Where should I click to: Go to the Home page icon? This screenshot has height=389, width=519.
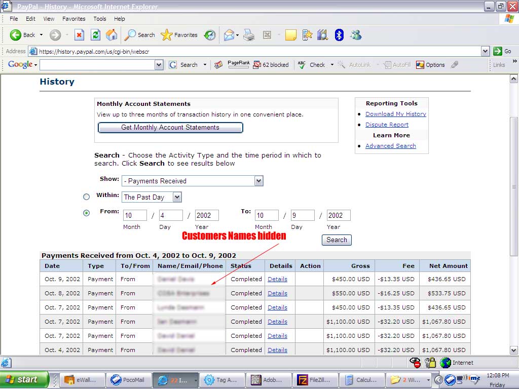[112, 35]
